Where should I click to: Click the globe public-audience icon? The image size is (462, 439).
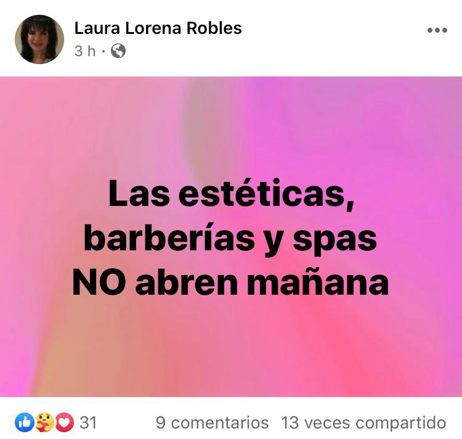click(118, 51)
